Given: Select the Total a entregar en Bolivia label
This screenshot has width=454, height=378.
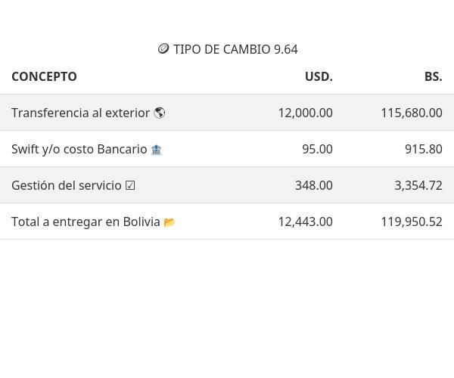Looking at the screenshot, I should [86, 222].
